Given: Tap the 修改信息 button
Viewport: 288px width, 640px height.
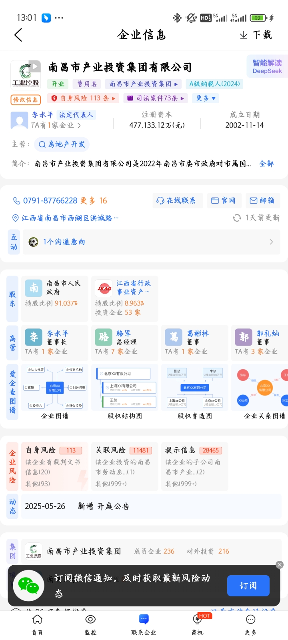Looking at the screenshot, I should point(26,99).
